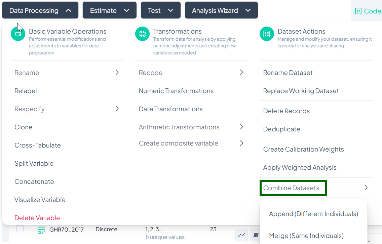382x244 pixels.
Task: Select Numeric Transformations menu item
Action: click(176, 91)
